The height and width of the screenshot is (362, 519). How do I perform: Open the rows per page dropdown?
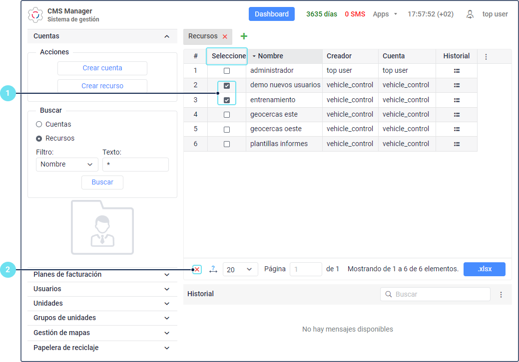pyautogui.click(x=240, y=270)
